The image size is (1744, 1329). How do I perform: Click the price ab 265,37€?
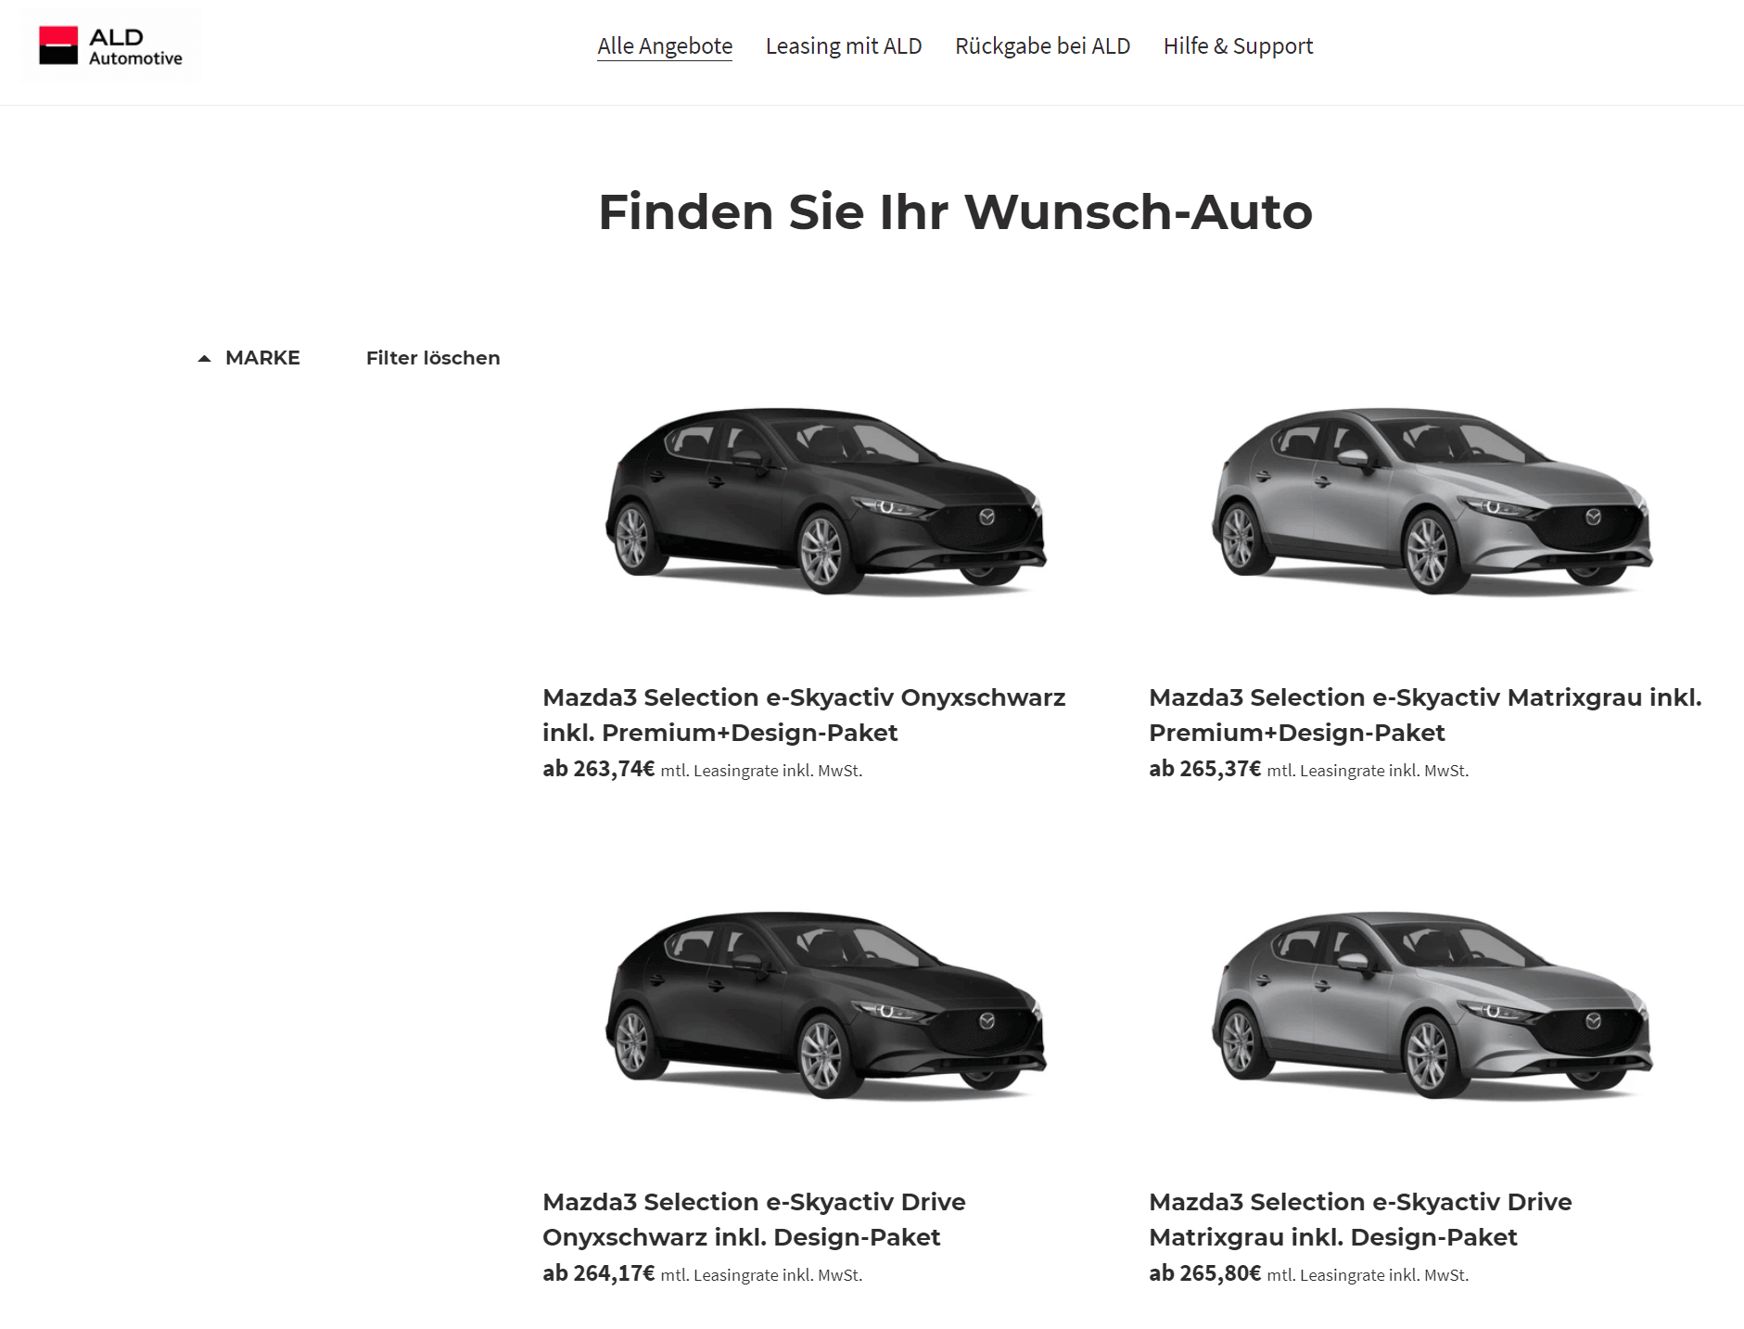click(x=1205, y=769)
